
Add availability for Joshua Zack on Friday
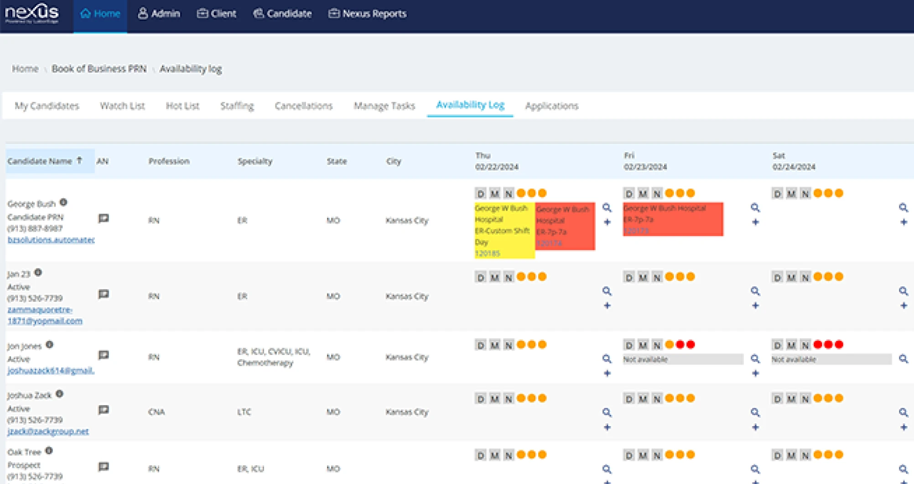(755, 427)
